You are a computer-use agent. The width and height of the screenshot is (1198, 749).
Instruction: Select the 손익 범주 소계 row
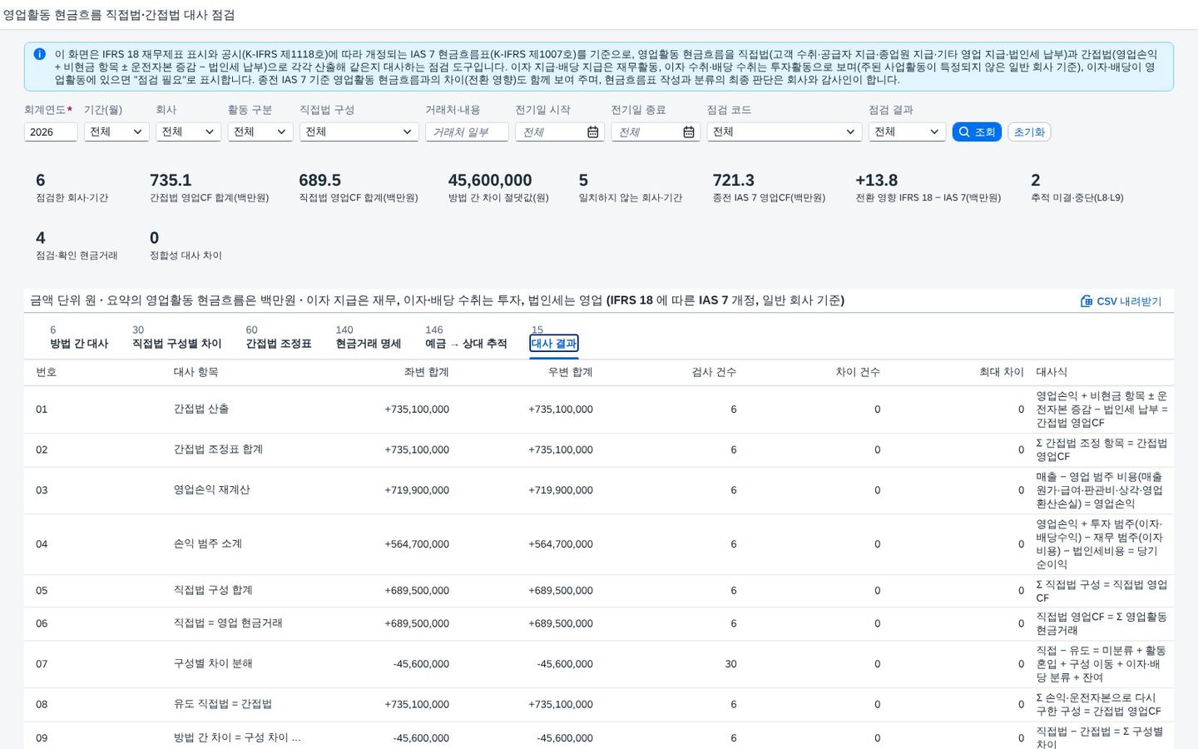pyautogui.click(x=599, y=544)
